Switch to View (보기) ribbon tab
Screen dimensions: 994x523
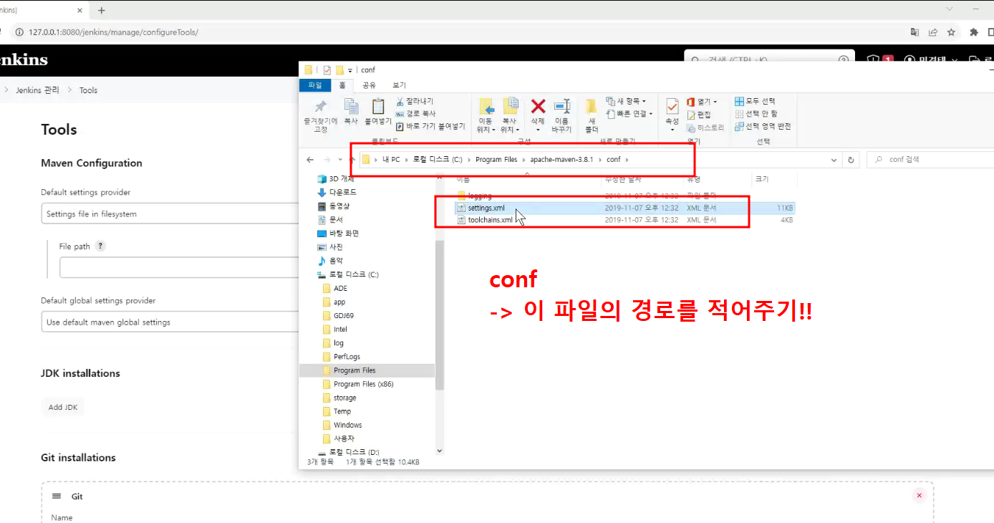[399, 85]
